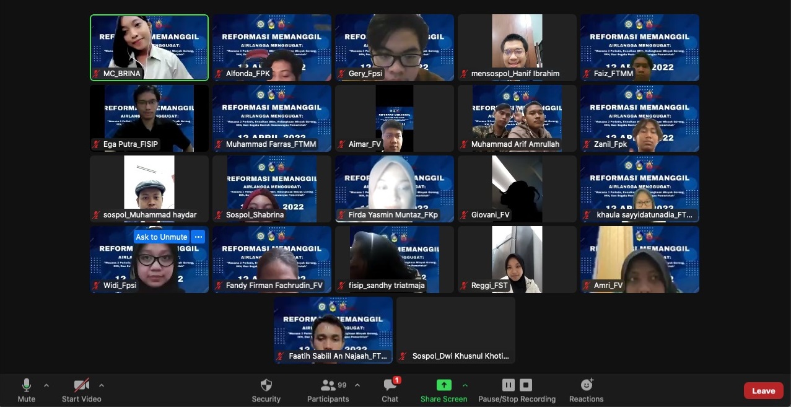Mute the microphone
This screenshot has height=407, width=791.
[x=26, y=386]
